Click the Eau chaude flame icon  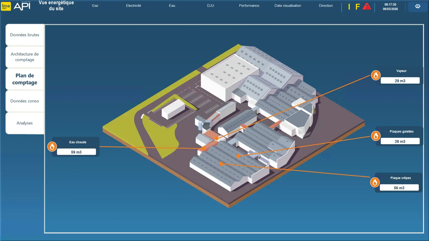pos(52,147)
